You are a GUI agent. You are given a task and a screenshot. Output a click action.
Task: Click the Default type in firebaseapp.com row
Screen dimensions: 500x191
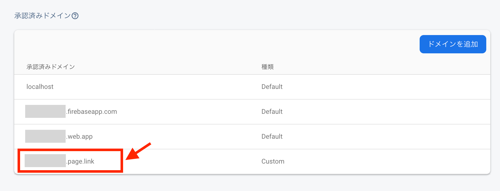tap(272, 112)
